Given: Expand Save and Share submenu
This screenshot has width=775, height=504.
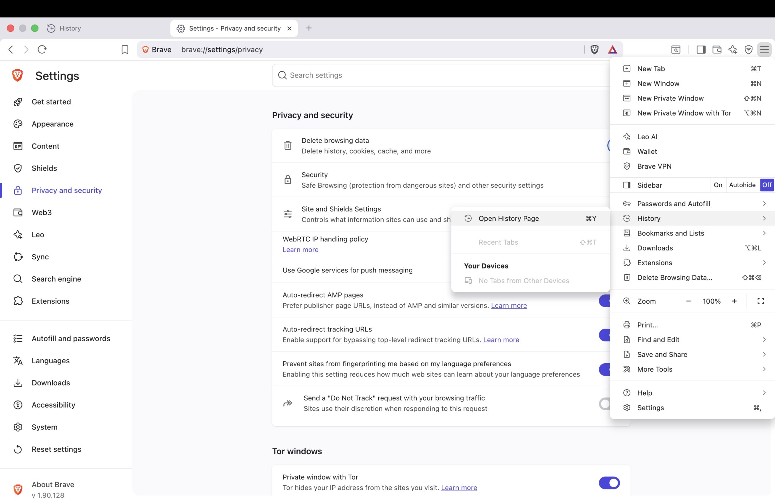Looking at the screenshot, I should [692, 354].
